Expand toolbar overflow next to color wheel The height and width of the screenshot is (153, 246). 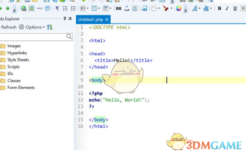point(186,9)
